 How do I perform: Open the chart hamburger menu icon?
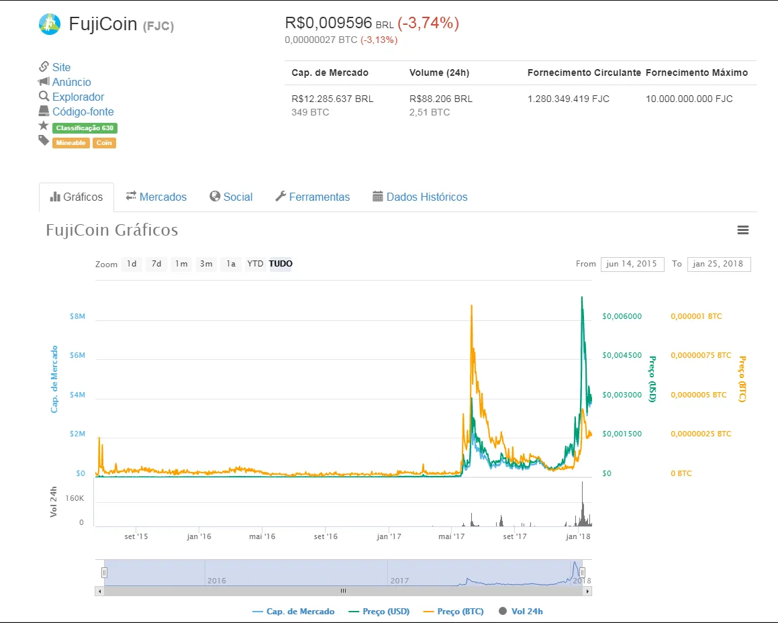pyautogui.click(x=743, y=230)
